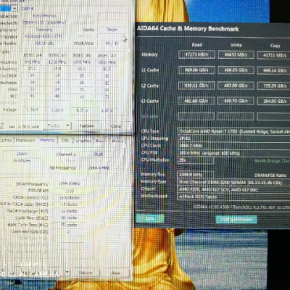Open the Bench tab in CPU-Z

[101, 141]
